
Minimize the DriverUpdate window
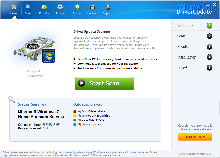click(x=208, y=5)
